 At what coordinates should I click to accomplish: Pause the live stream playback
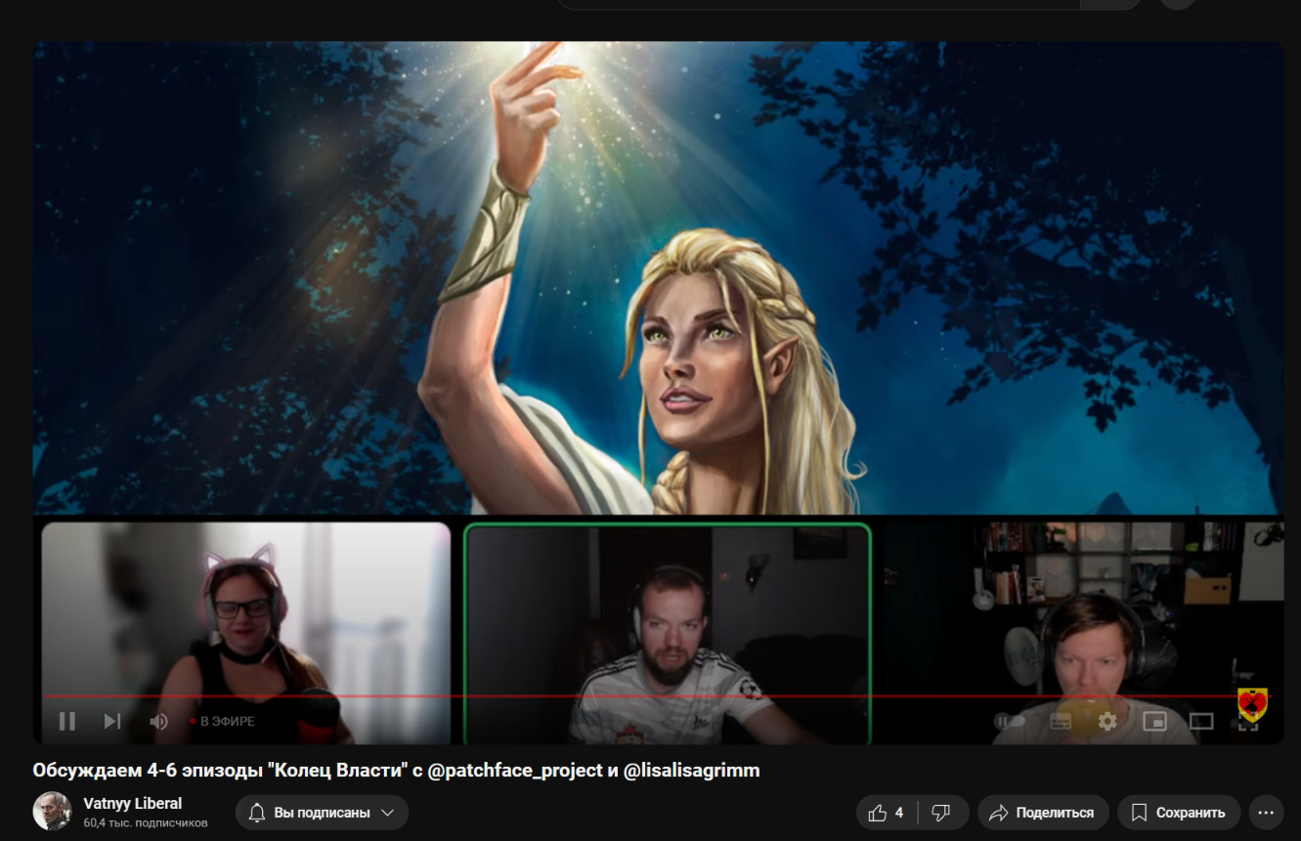pos(67,722)
